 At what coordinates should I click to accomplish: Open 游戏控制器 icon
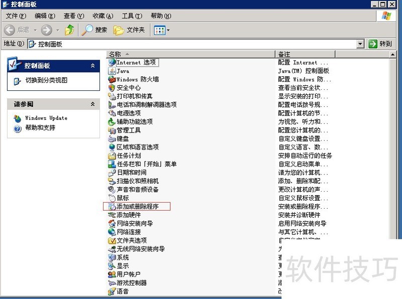click(x=112, y=282)
